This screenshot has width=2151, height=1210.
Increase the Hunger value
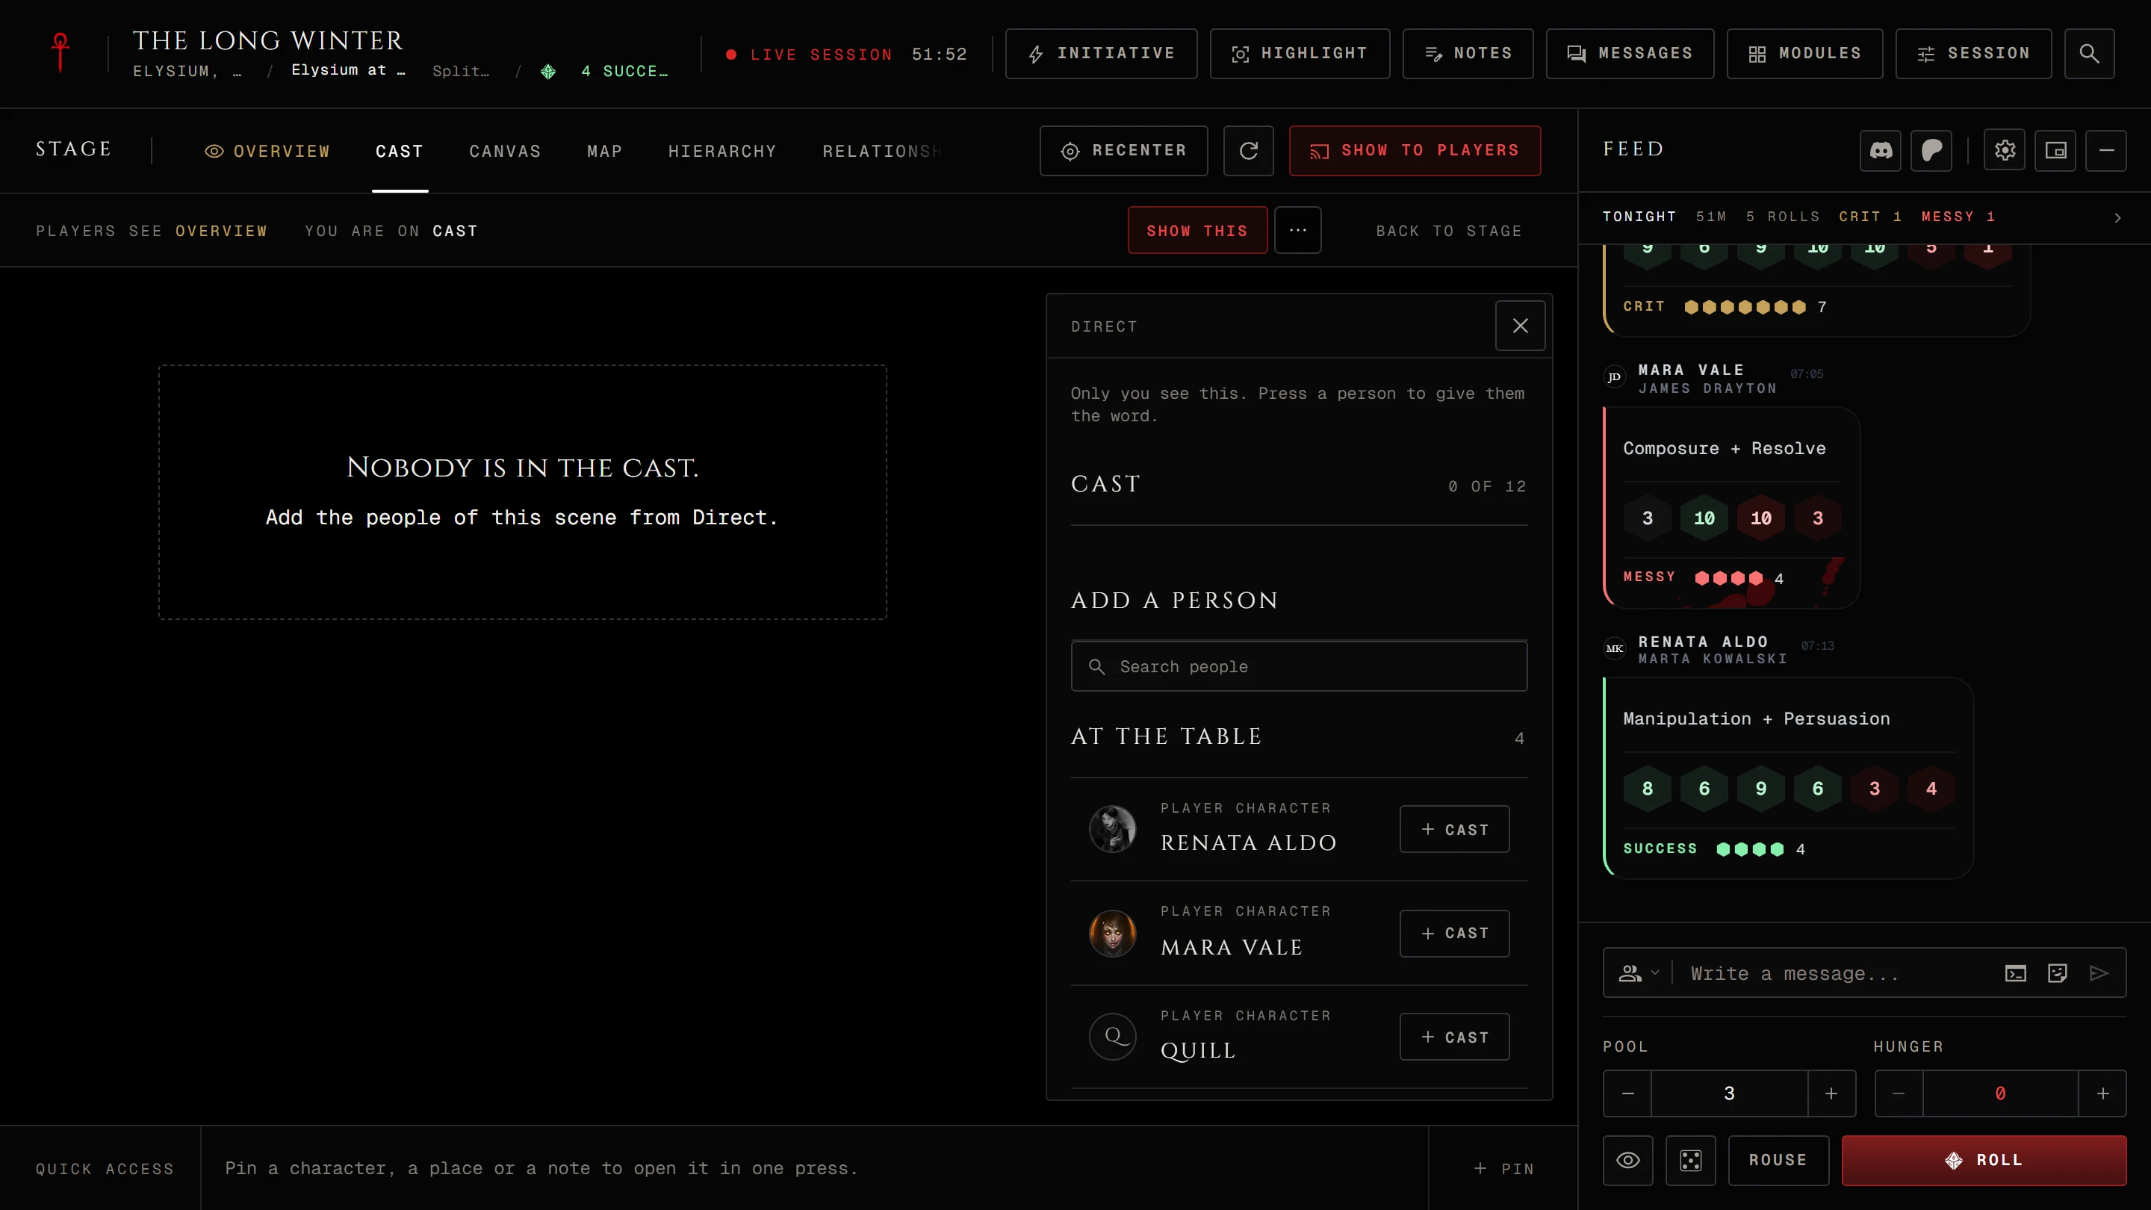[x=2102, y=1093]
